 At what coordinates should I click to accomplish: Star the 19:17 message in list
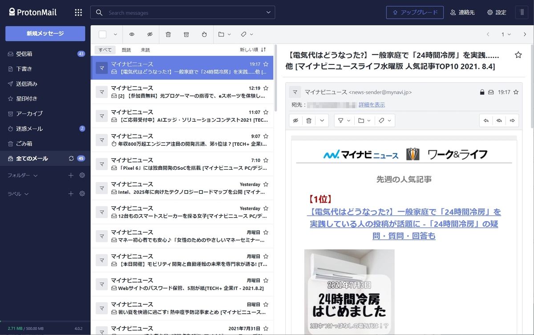[x=266, y=64]
